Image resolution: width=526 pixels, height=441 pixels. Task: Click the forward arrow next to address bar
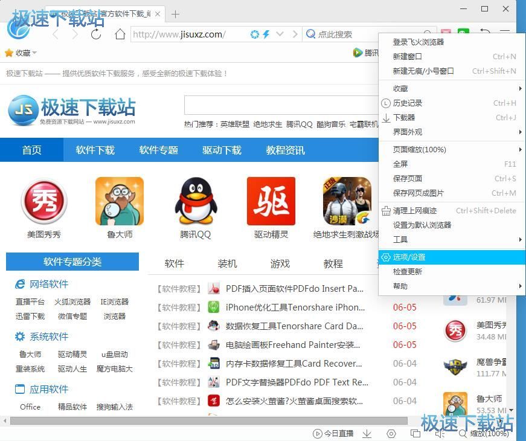[295, 34]
